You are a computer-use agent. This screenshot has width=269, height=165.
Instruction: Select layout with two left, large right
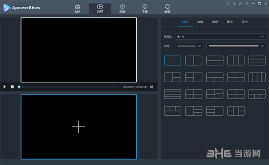pyautogui.click(x=194, y=77)
